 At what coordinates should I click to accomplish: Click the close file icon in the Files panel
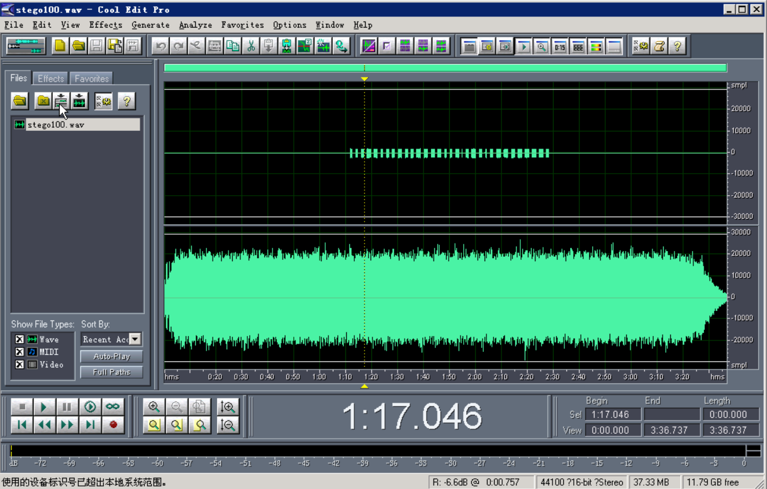point(43,101)
